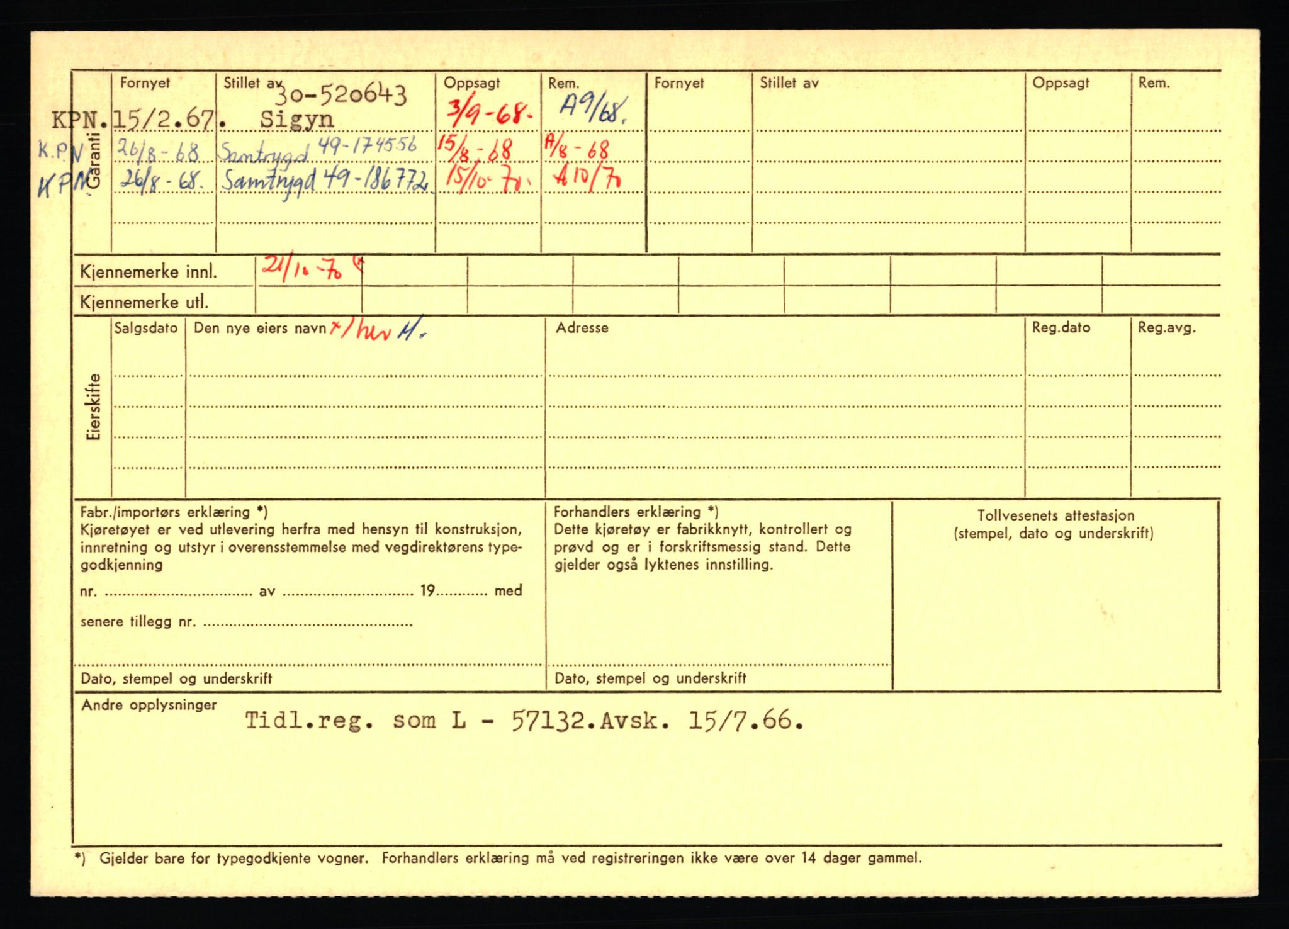Click the typed KPN. margin mark

79,120
